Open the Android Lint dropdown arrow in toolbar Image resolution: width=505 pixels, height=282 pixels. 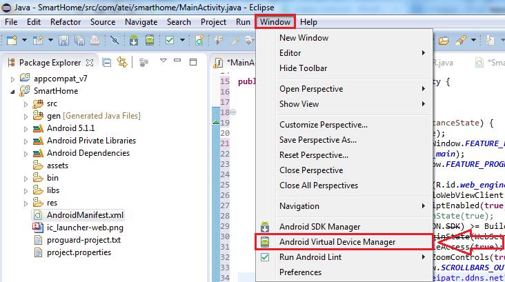(182, 40)
